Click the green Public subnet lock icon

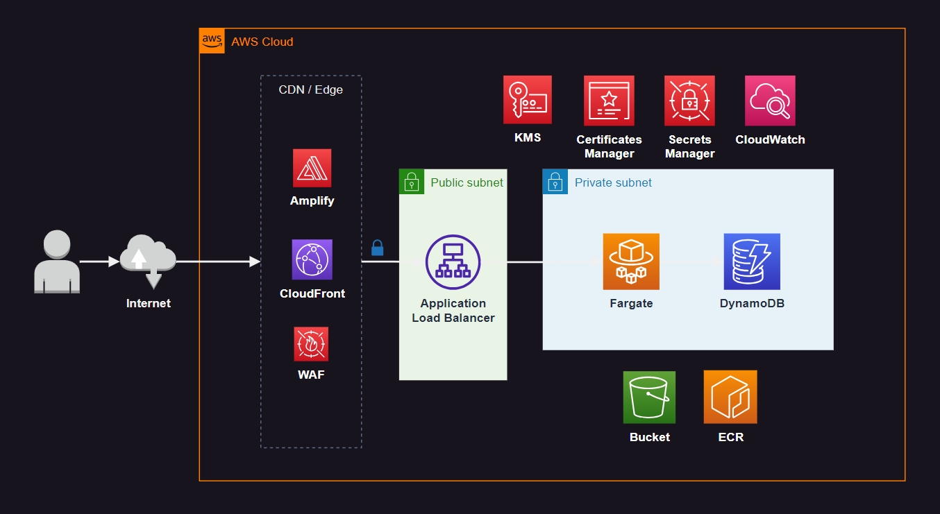[x=412, y=182]
